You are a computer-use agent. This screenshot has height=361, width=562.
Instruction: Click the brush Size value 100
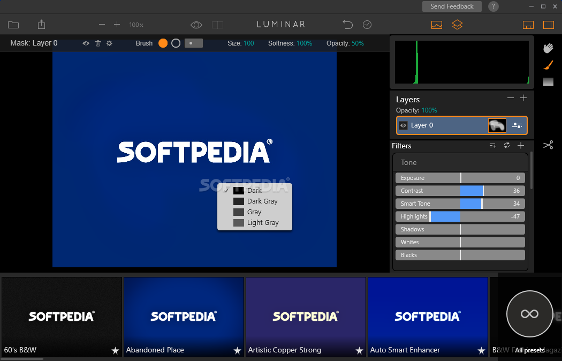pyautogui.click(x=249, y=43)
